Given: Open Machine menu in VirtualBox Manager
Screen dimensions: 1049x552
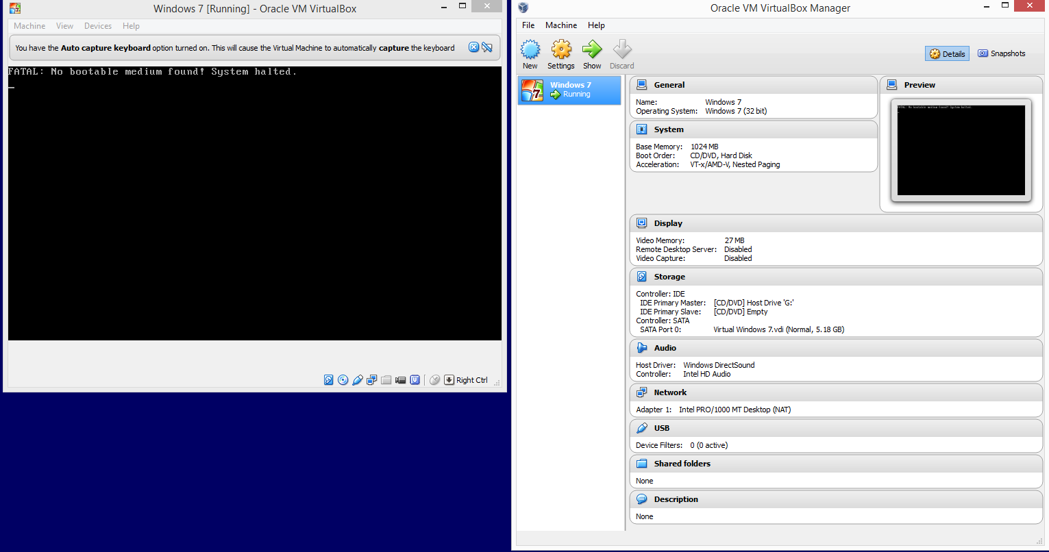Looking at the screenshot, I should pyautogui.click(x=561, y=25).
